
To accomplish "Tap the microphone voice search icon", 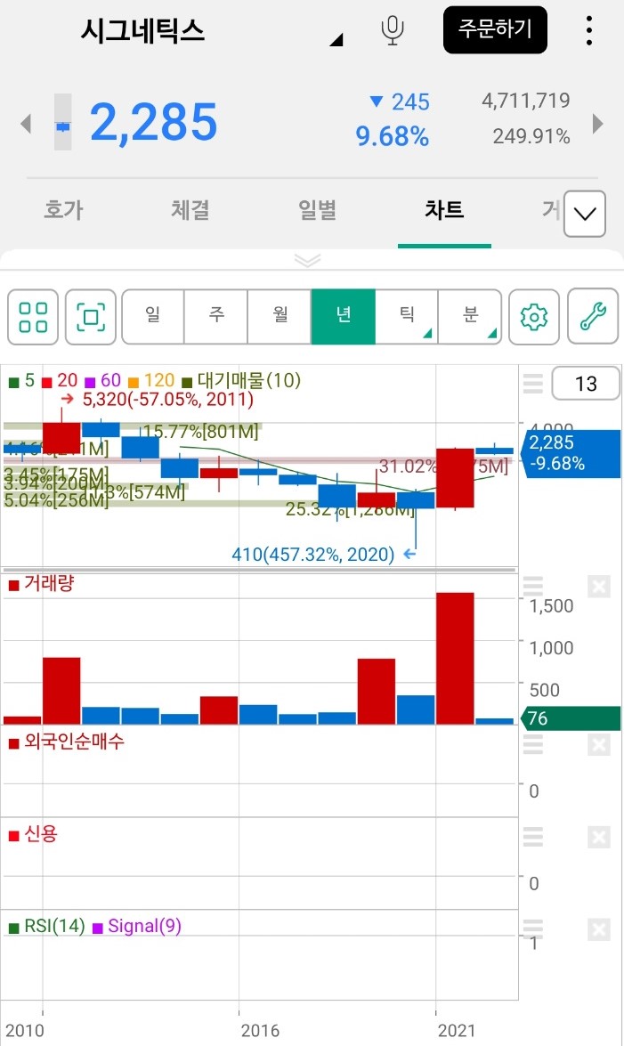I will pos(393,30).
